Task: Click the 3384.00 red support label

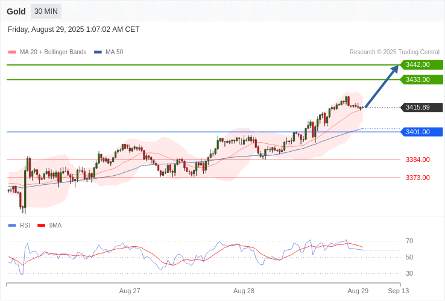Action: click(x=417, y=160)
